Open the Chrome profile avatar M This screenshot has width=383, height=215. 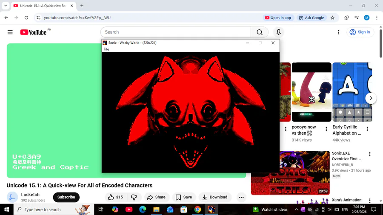367,17
